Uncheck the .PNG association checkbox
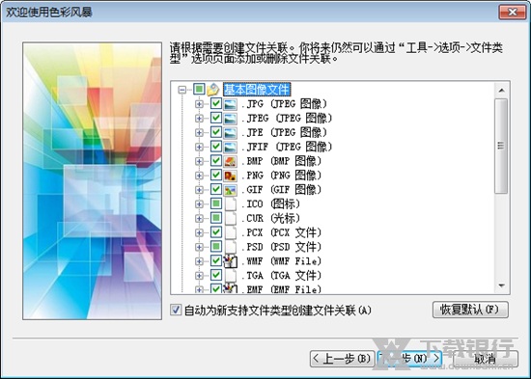Image resolution: width=531 pixels, height=379 pixels. [x=216, y=175]
